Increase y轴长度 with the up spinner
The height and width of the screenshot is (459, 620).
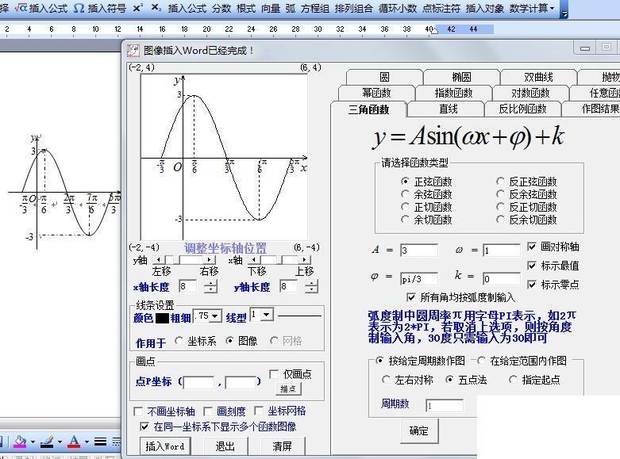tap(311, 283)
